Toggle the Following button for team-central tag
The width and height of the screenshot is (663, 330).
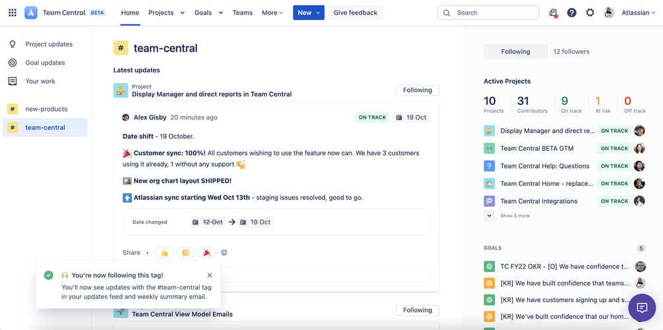[x=516, y=52]
